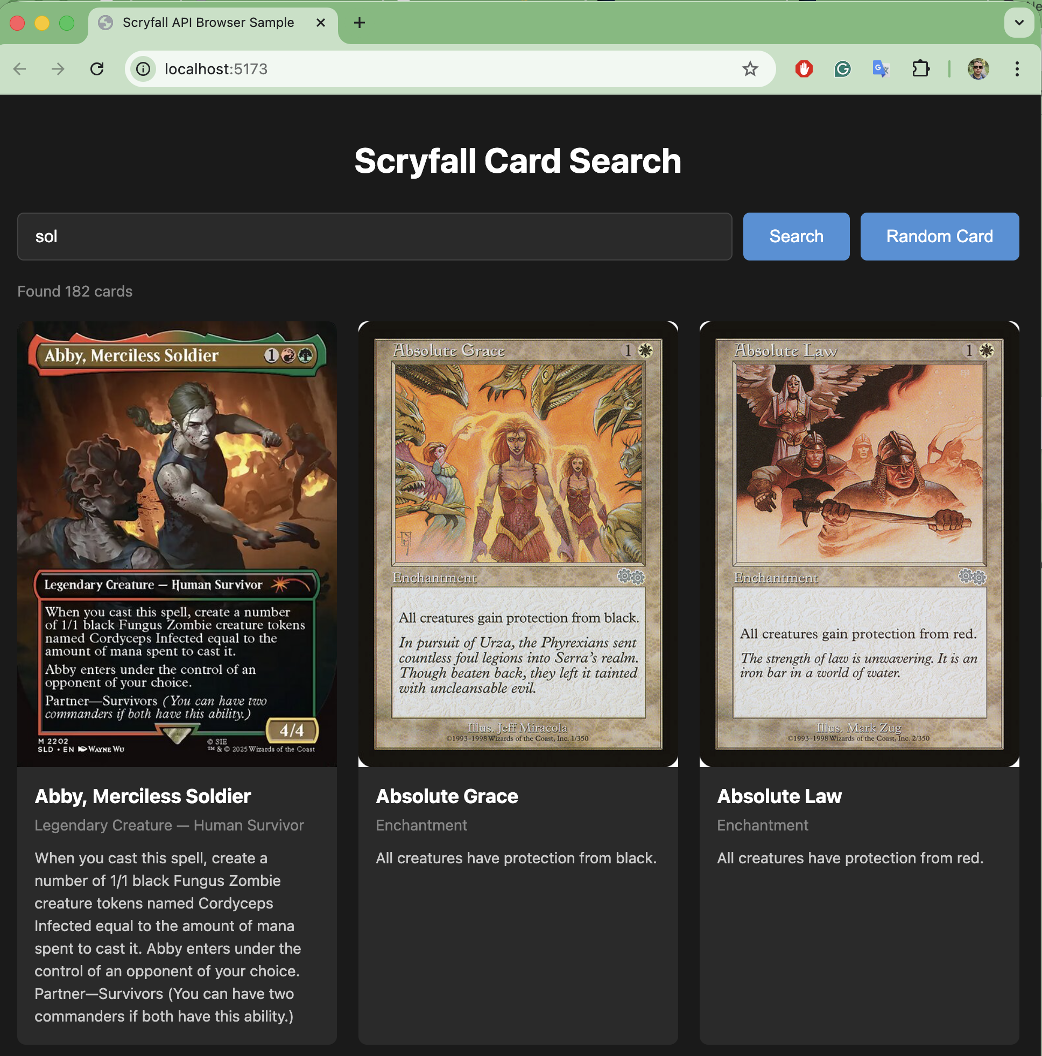Open the Chrome three-dot menu
This screenshot has height=1056, width=1042.
coord(1017,68)
